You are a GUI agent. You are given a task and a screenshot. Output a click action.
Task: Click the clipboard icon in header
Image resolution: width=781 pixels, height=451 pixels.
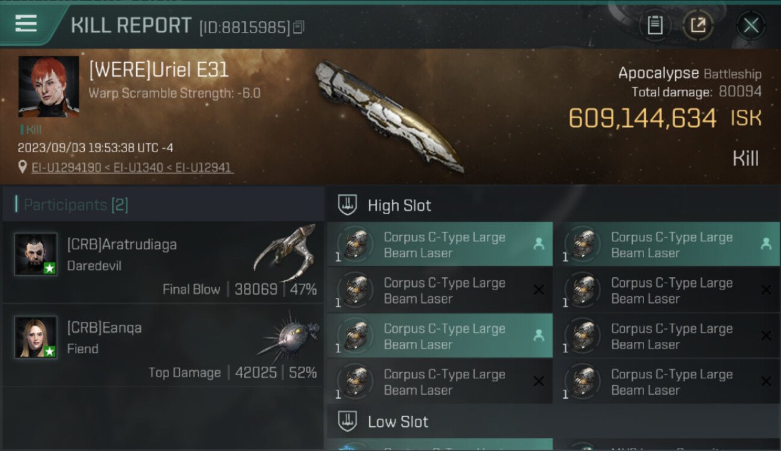pyautogui.click(x=655, y=25)
